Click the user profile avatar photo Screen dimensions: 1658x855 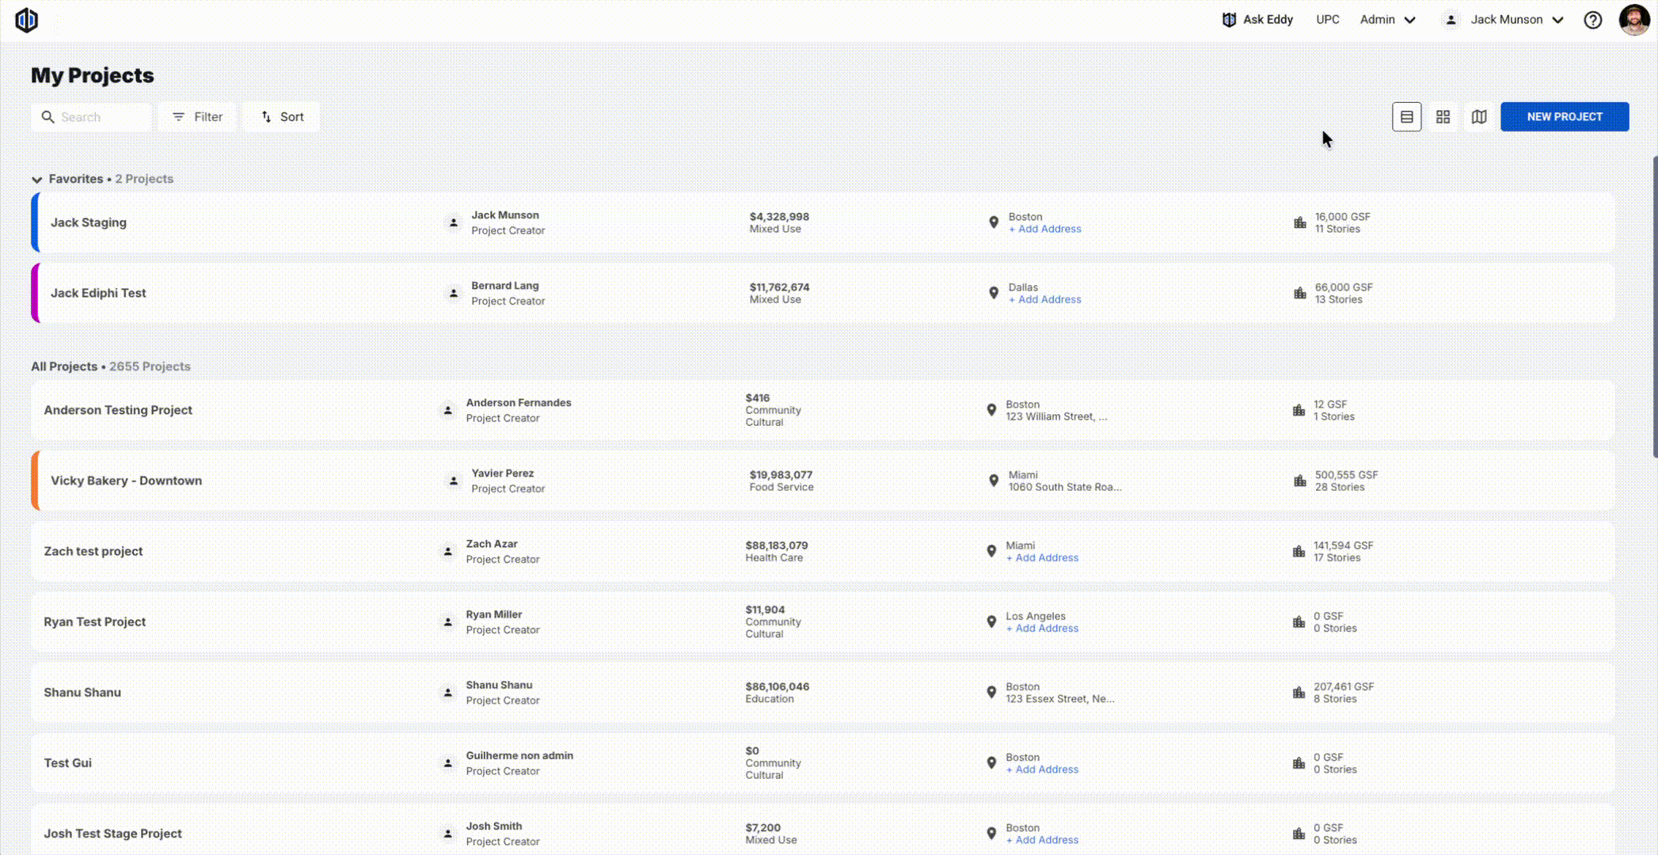point(1633,20)
